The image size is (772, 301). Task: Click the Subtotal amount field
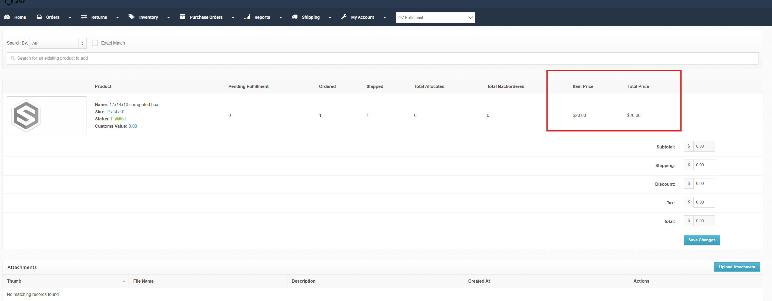(x=704, y=147)
